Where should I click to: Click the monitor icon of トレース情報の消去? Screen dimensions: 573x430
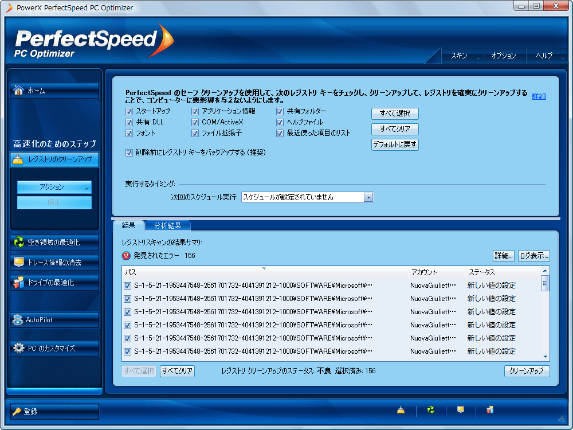(19, 262)
